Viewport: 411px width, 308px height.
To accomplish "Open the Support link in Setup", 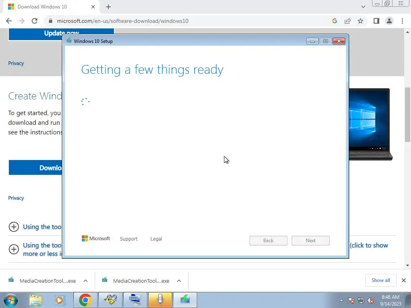I will click(129, 239).
